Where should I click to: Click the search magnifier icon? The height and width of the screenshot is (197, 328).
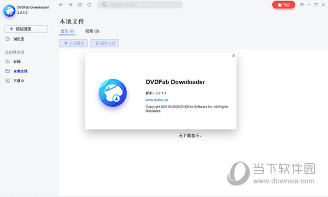point(104,4)
